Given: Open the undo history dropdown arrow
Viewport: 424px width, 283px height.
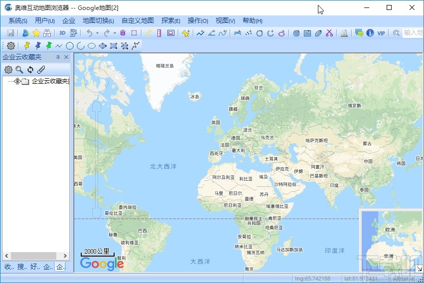Looking at the screenshot, I should pyautogui.click(x=97, y=33).
